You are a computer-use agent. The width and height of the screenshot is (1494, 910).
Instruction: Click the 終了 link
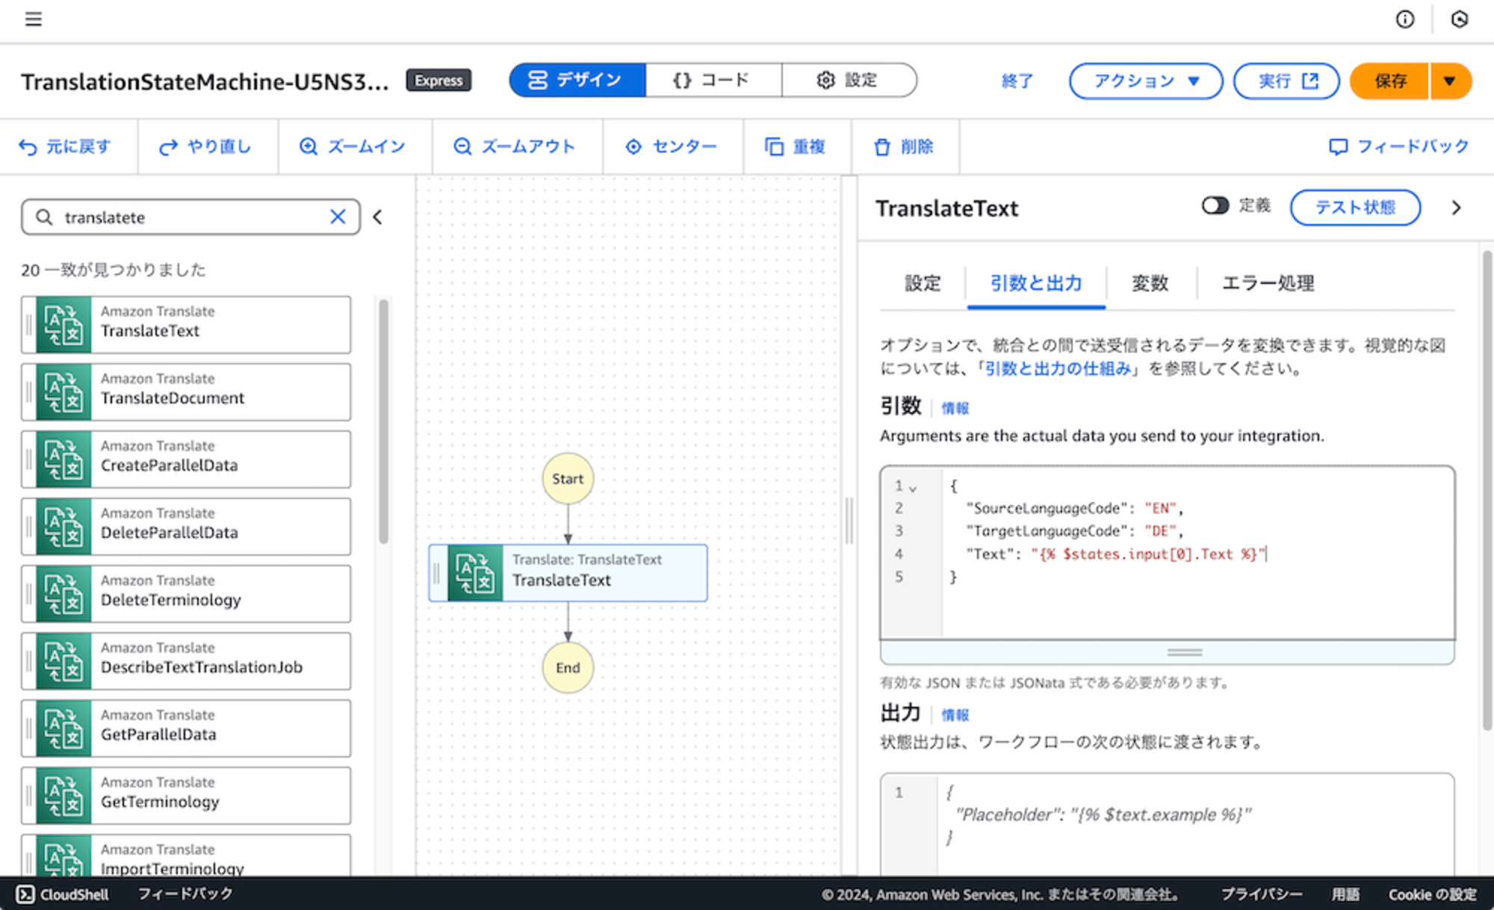tap(1017, 81)
